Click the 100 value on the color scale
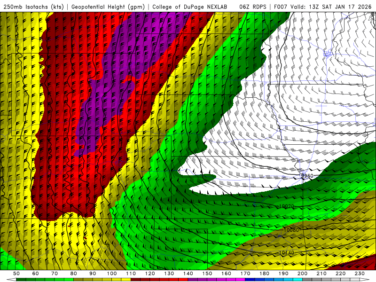 112,274
